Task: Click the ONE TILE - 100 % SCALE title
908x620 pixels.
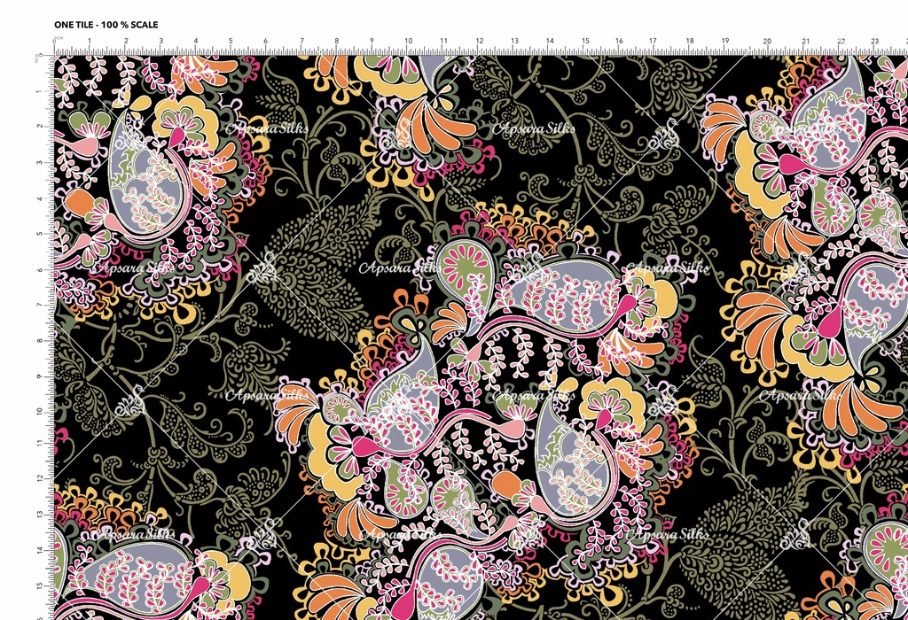Action: pos(106,25)
